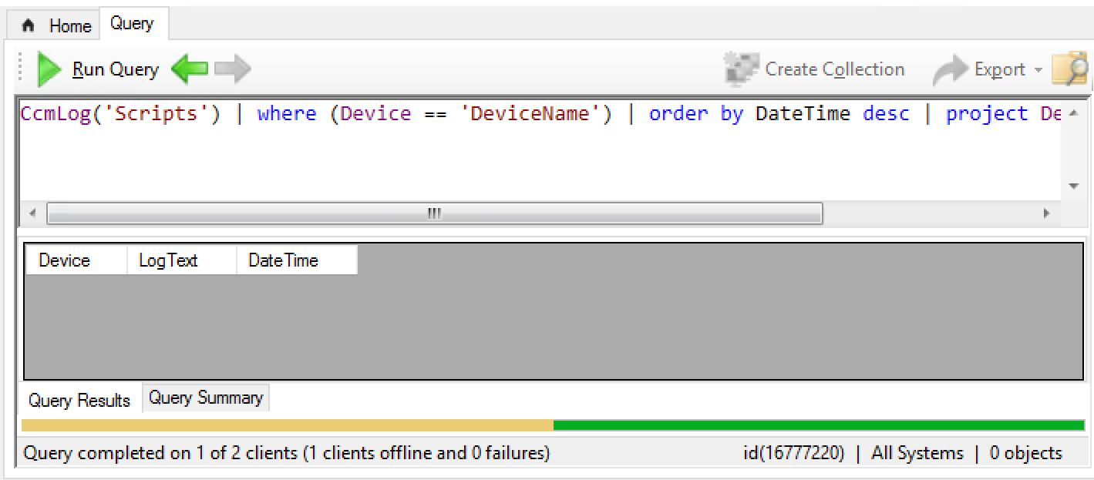Switch to the Query Summary tab
This screenshot has height=480, width=1094.
click(x=205, y=397)
